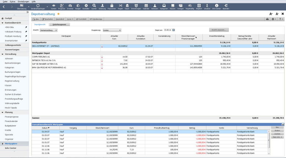This screenshot has height=158, width=286.
Task: Click the Suchen magnifier icon
Action: click(x=94, y=7)
